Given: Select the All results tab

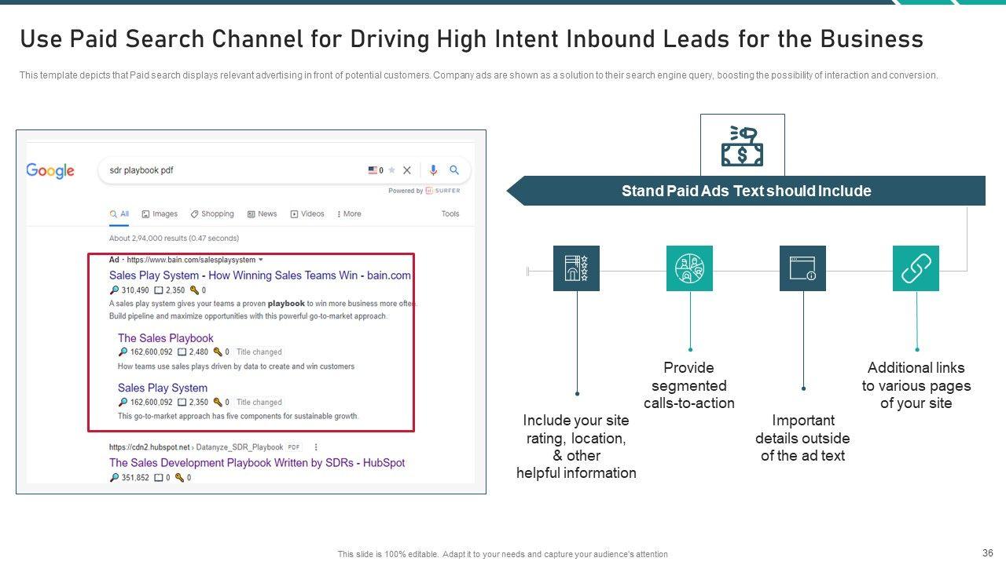Looking at the screenshot, I should click(119, 213).
